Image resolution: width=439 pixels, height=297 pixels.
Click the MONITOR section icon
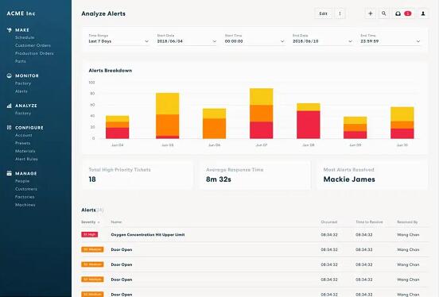[10, 75]
